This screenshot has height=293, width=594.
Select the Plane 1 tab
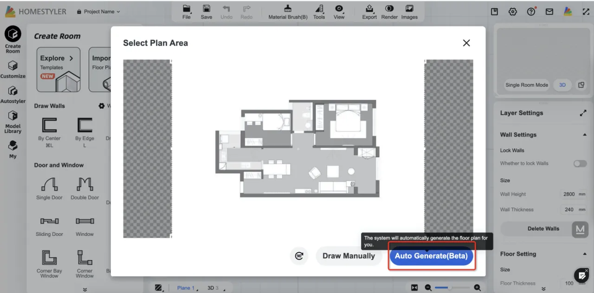pos(186,288)
